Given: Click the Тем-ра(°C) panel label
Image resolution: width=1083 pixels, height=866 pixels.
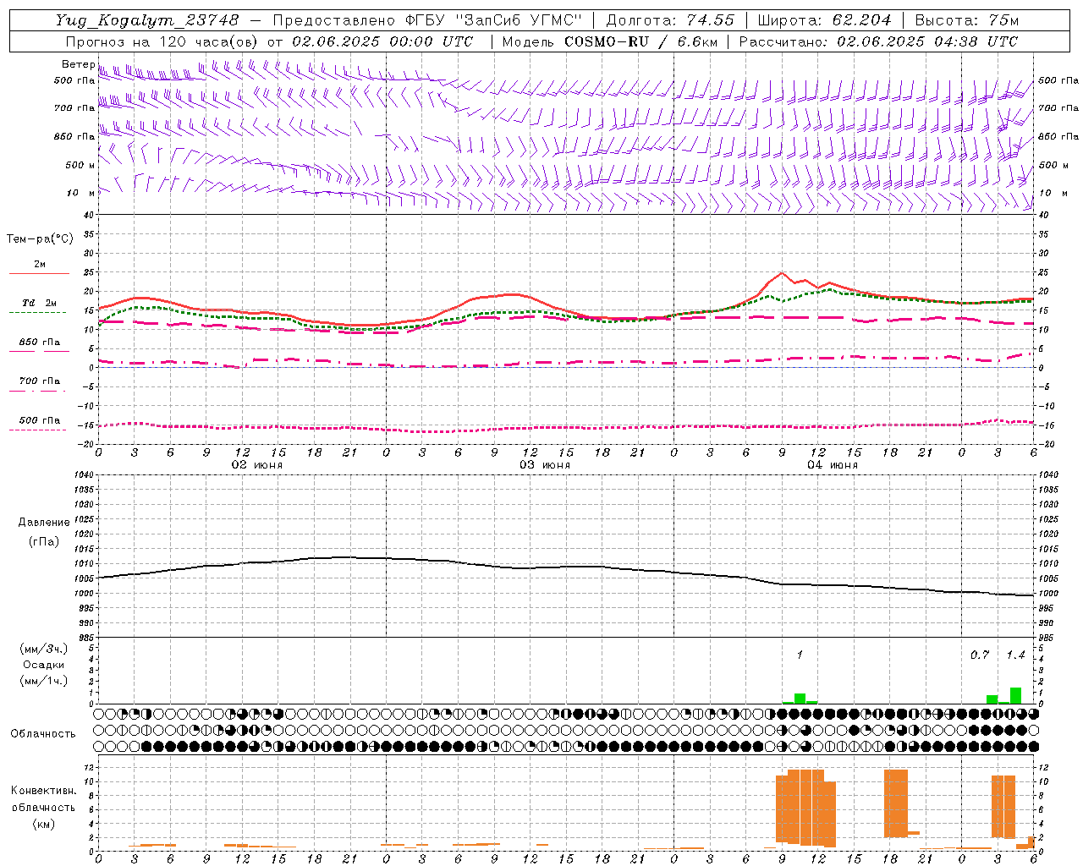Looking at the screenshot, I should (40, 239).
